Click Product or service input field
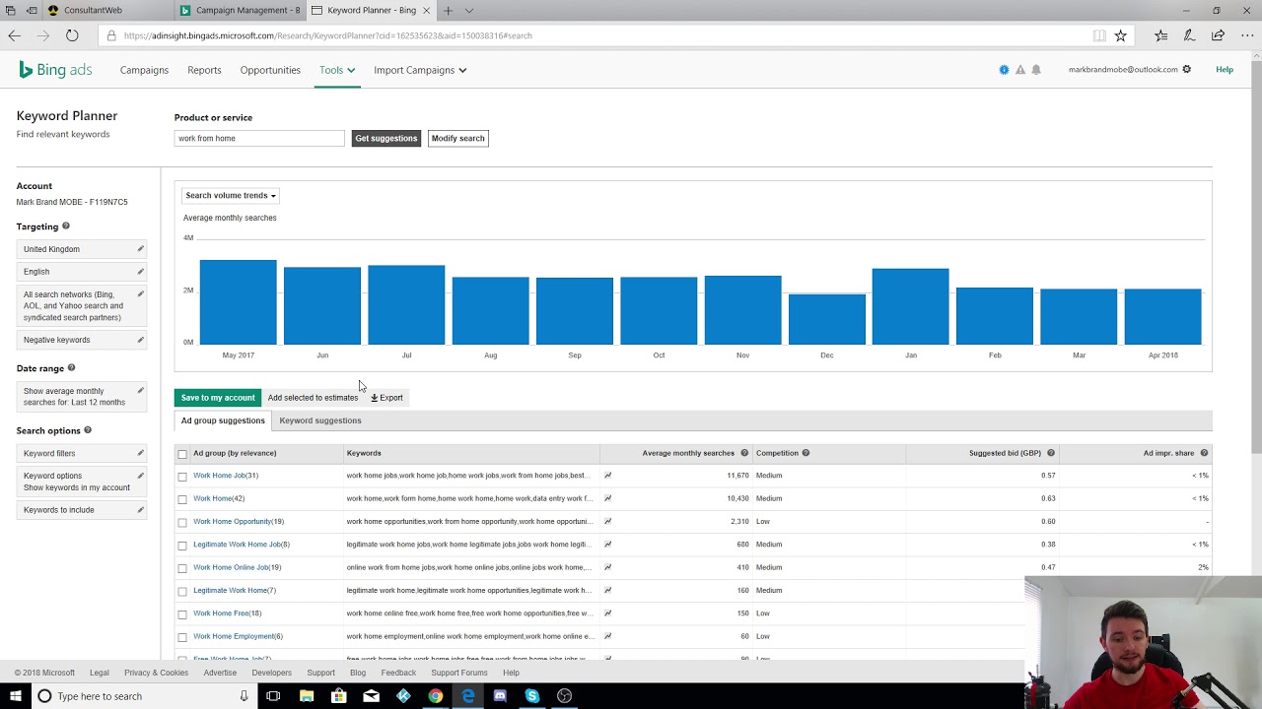 259,138
